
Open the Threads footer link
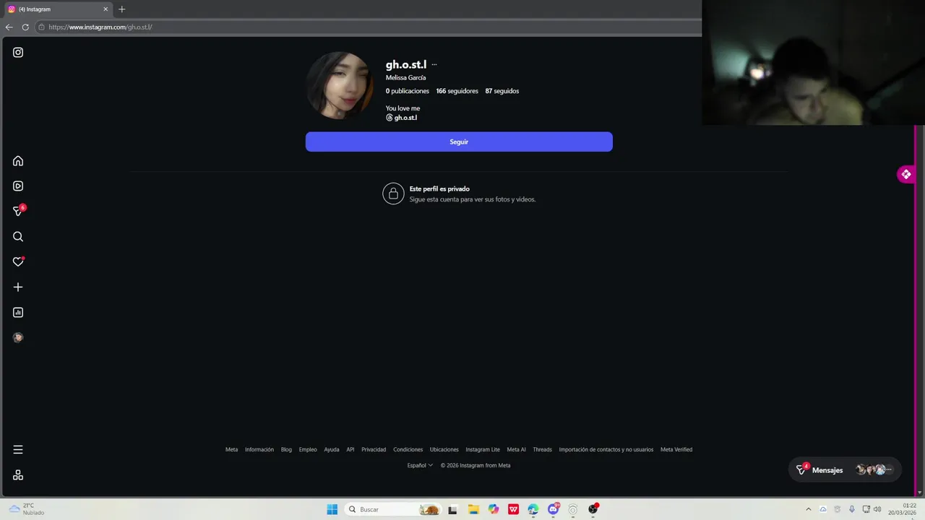point(542,449)
